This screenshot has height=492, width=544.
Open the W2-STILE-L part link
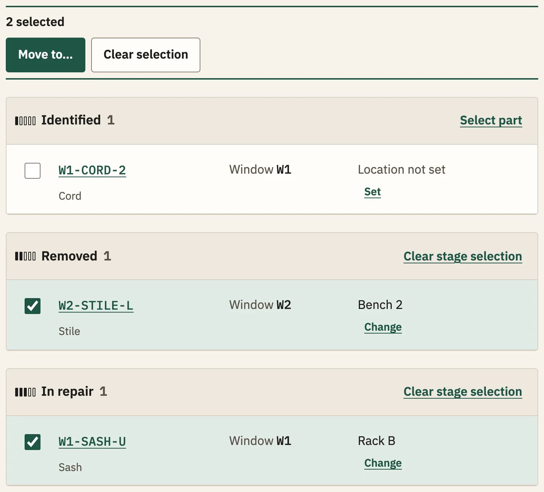click(96, 306)
